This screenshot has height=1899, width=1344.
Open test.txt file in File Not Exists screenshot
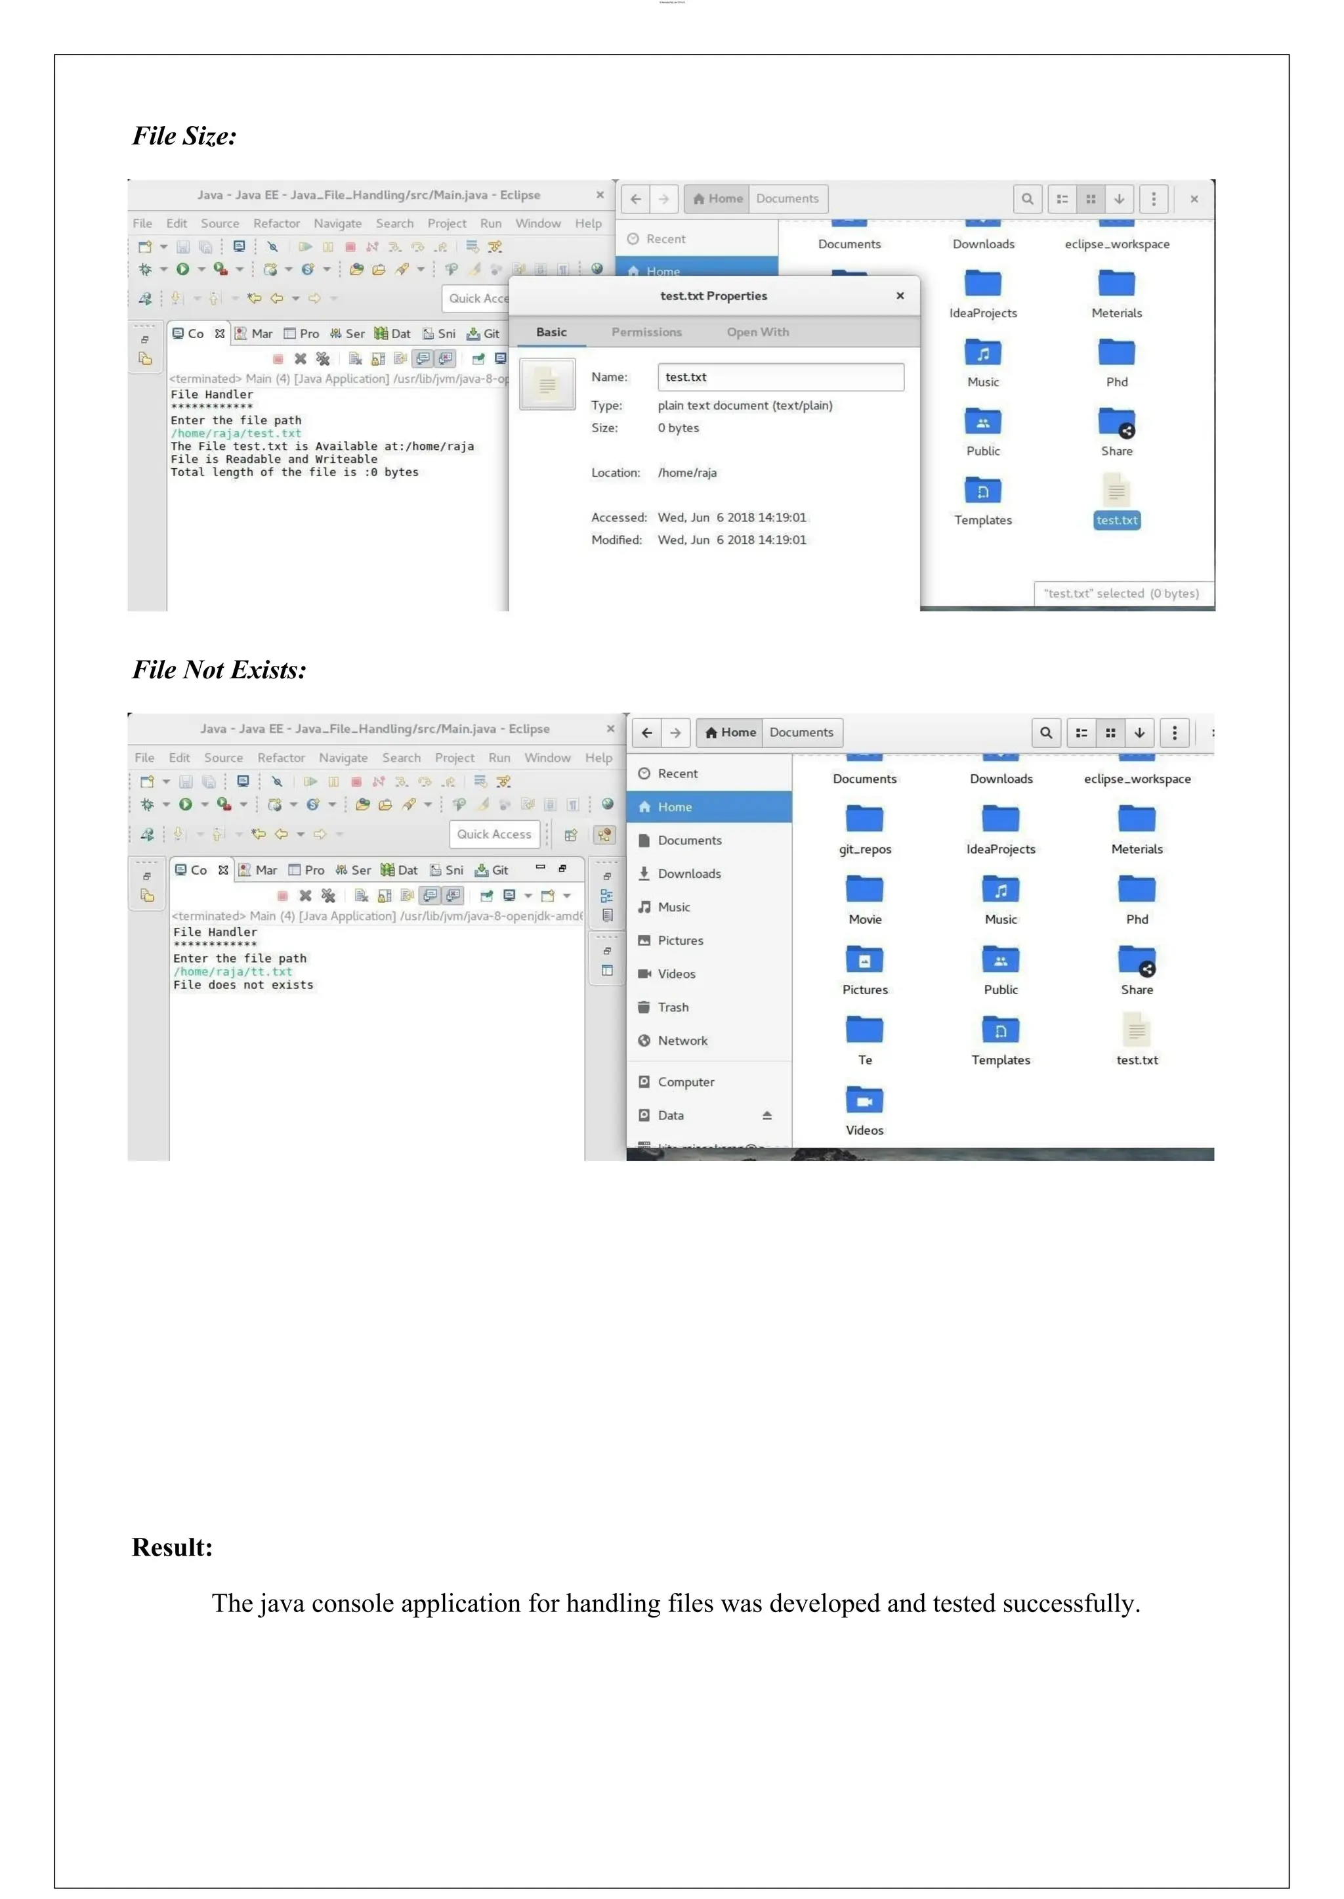tap(1136, 1040)
